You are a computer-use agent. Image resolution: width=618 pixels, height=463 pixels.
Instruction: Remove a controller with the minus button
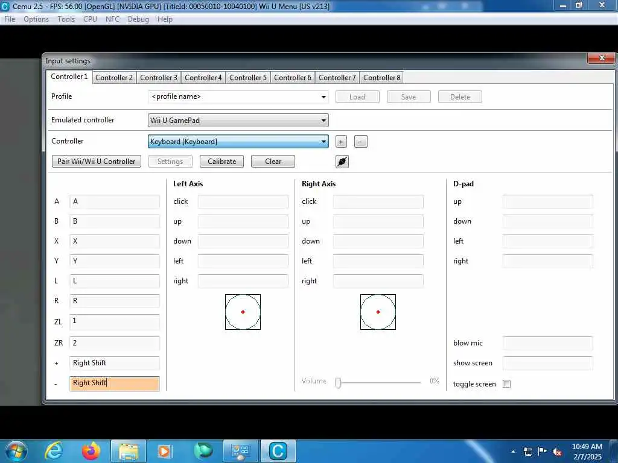click(x=361, y=141)
